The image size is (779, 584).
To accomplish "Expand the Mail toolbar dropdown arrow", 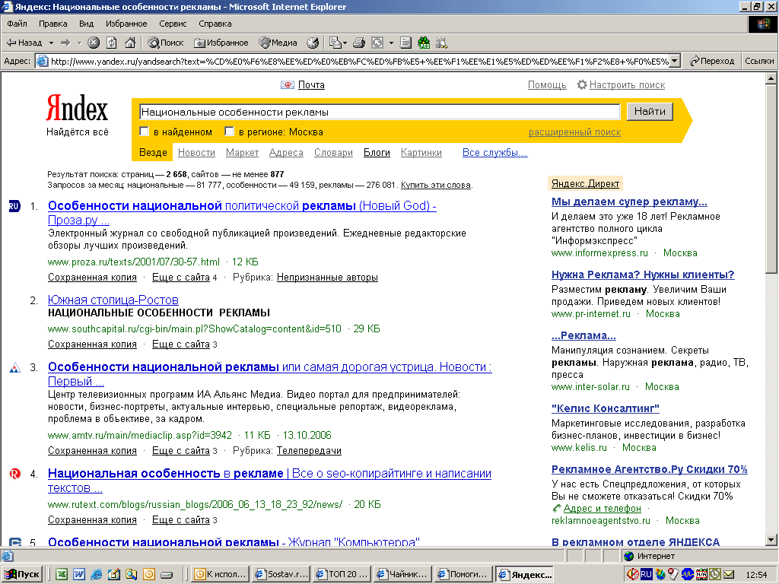I will pyautogui.click(x=345, y=43).
